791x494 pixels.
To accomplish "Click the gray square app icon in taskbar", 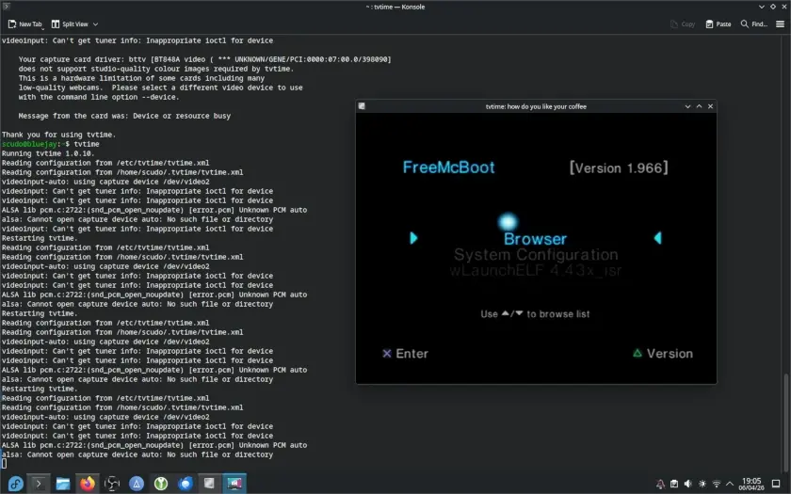I will [x=209, y=484].
